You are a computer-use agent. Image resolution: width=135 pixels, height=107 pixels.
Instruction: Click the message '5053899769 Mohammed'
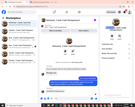click(x=55, y=91)
